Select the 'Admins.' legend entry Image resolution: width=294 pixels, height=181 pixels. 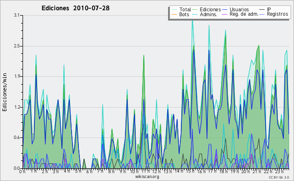209,14
